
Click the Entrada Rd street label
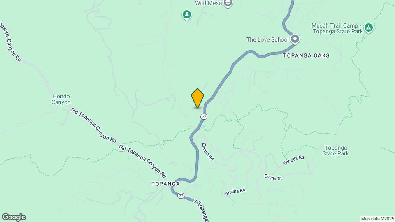pyautogui.click(x=293, y=160)
